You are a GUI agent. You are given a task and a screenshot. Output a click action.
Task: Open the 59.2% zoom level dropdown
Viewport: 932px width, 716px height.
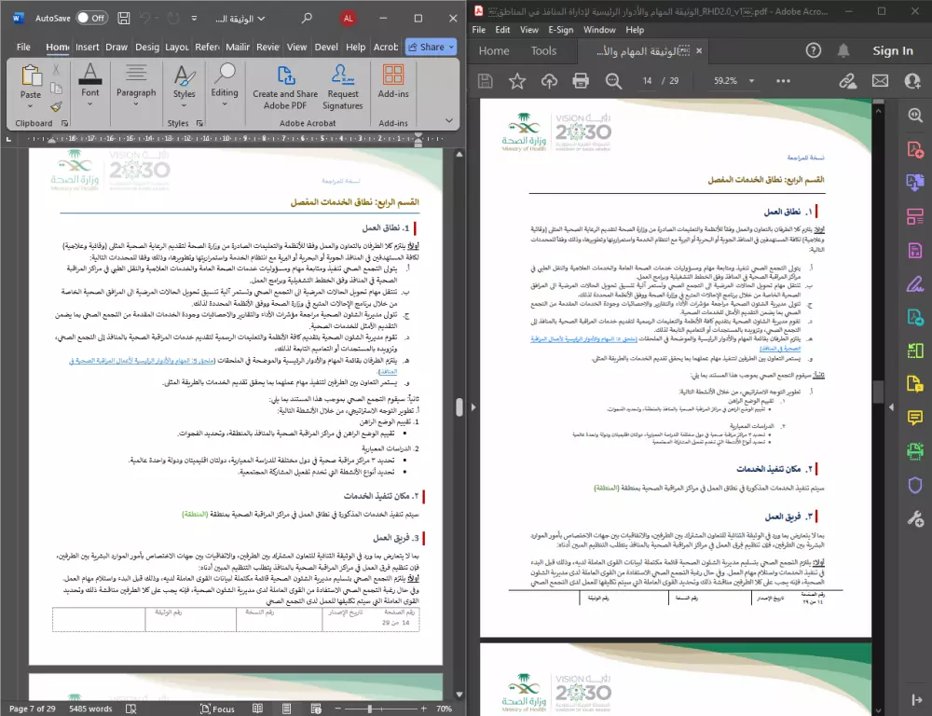point(732,81)
